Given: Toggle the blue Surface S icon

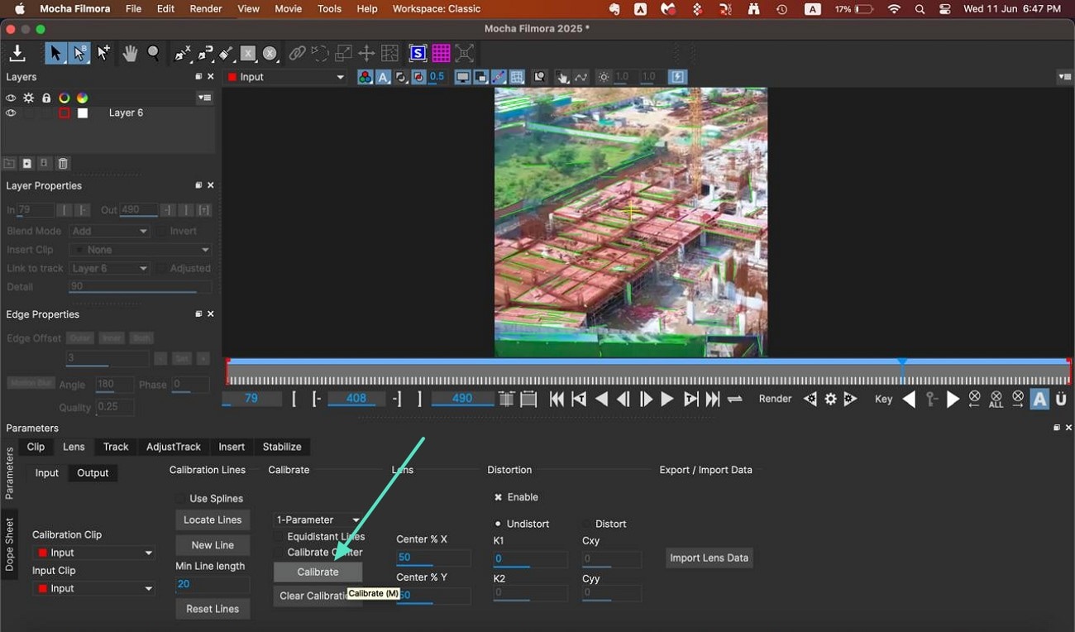Looking at the screenshot, I should point(418,54).
